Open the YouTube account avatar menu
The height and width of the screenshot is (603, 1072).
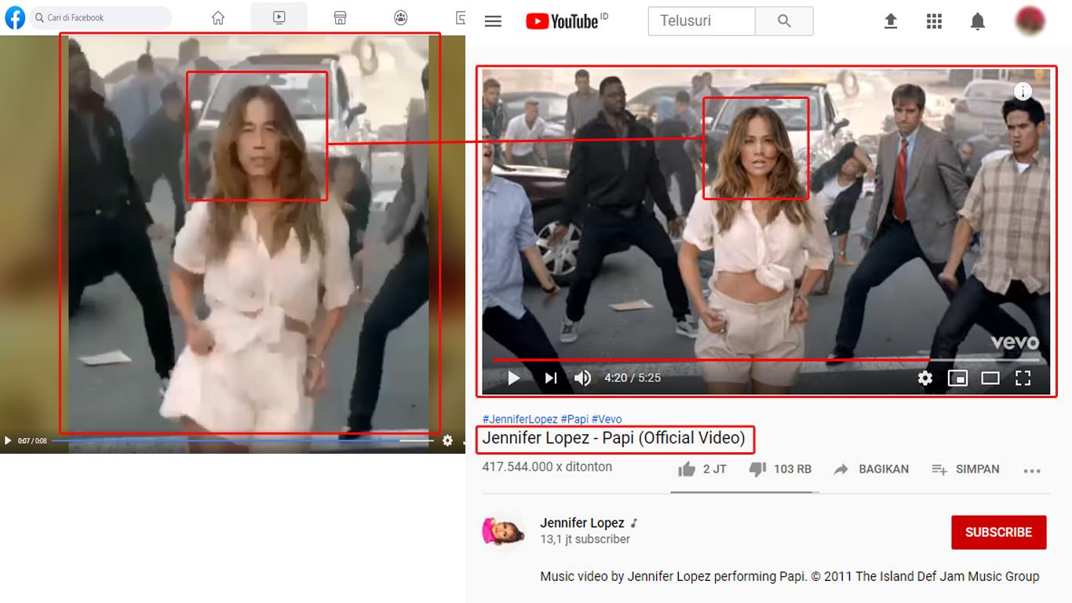point(1030,21)
